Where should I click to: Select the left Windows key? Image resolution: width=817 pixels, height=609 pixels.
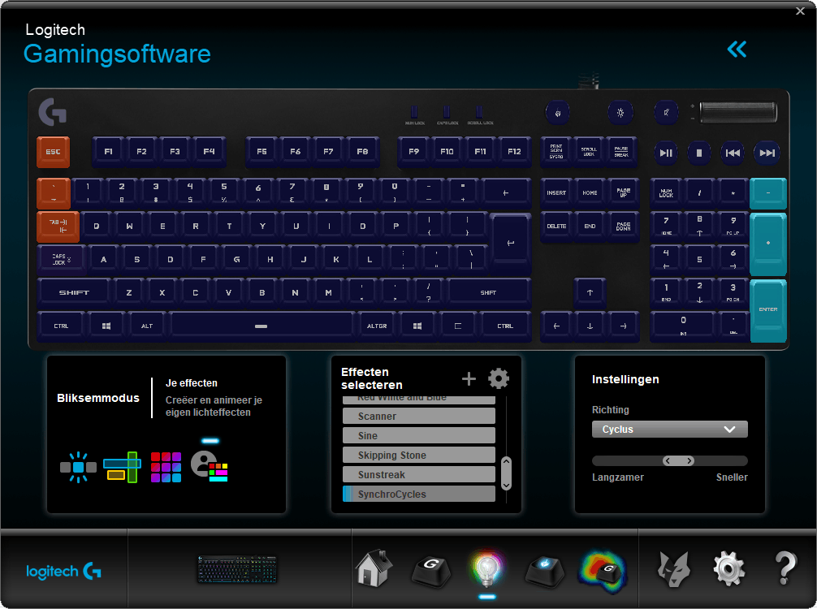click(x=106, y=326)
